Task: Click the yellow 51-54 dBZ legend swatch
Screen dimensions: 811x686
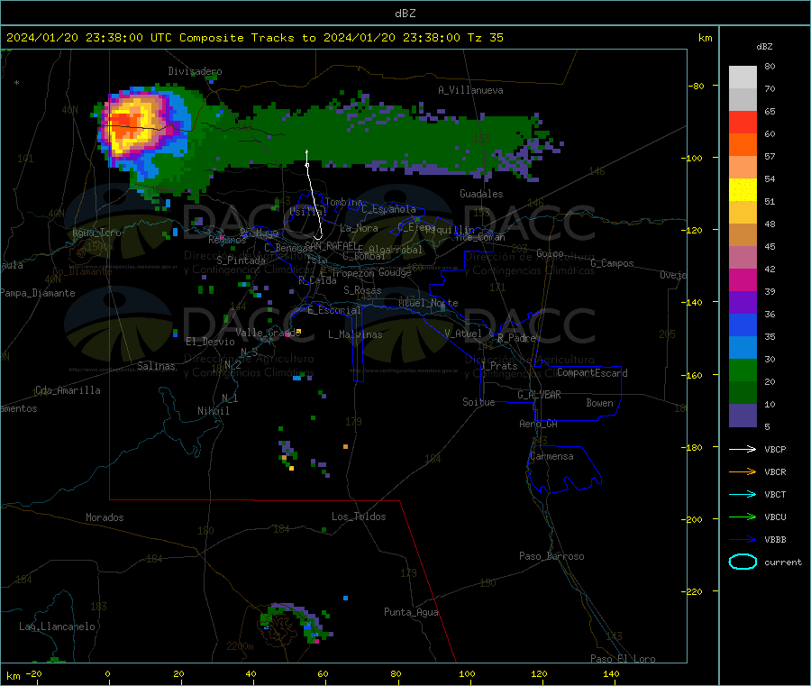Action: (x=743, y=190)
